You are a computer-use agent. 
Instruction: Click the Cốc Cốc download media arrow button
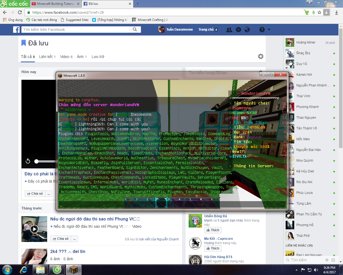tap(326, 12)
